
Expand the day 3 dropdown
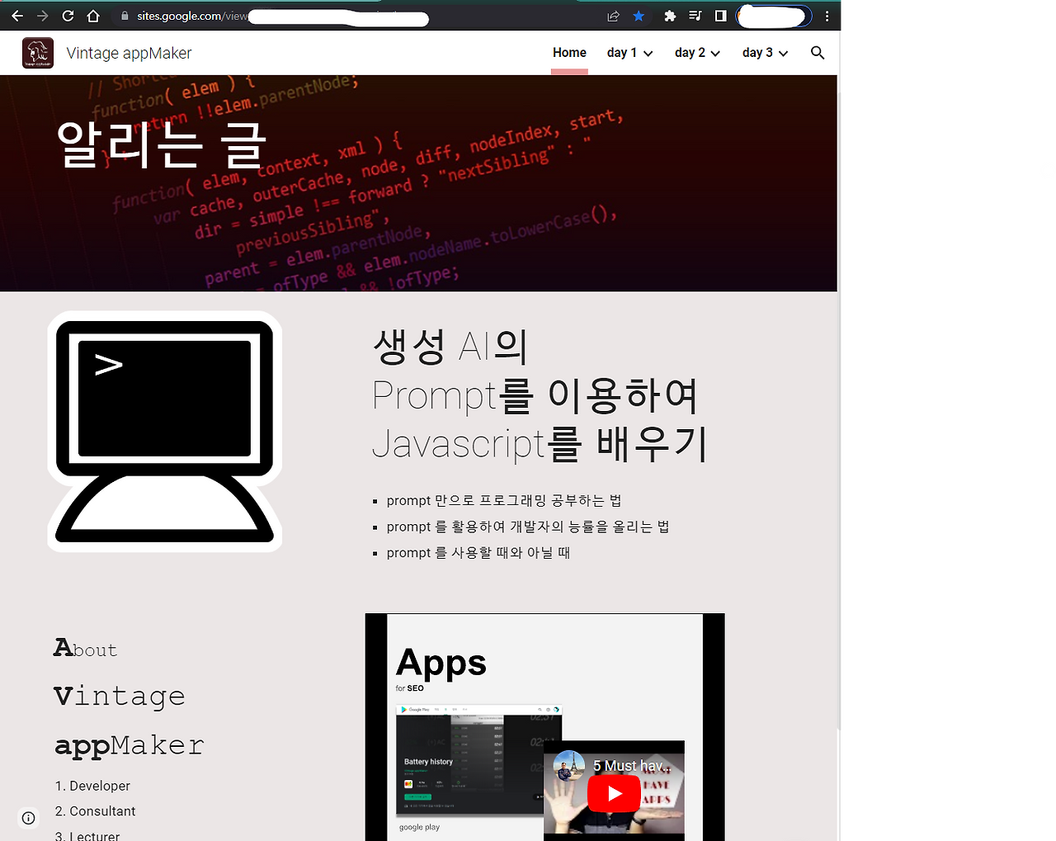[x=764, y=52]
